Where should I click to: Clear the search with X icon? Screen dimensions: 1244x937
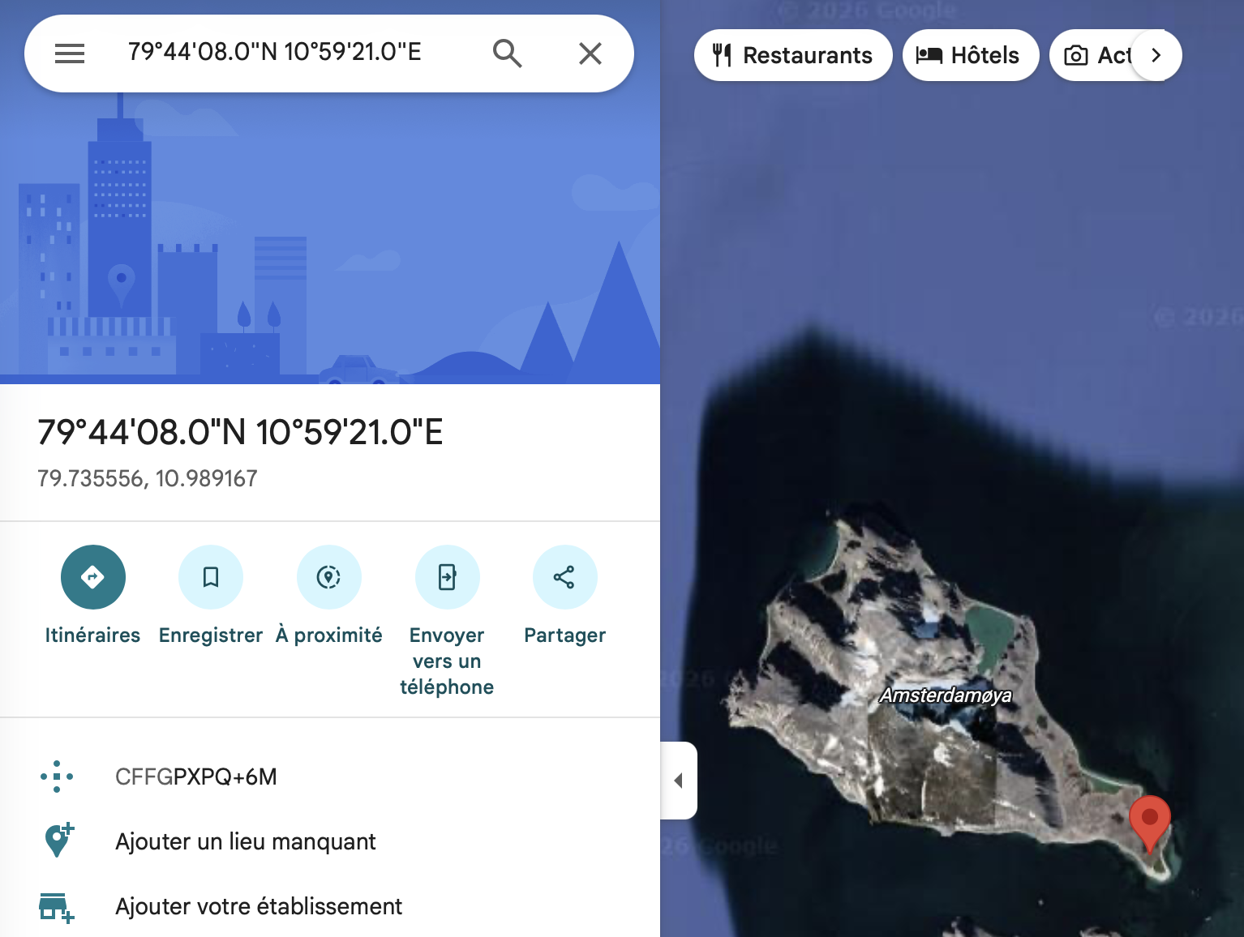(590, 53)
